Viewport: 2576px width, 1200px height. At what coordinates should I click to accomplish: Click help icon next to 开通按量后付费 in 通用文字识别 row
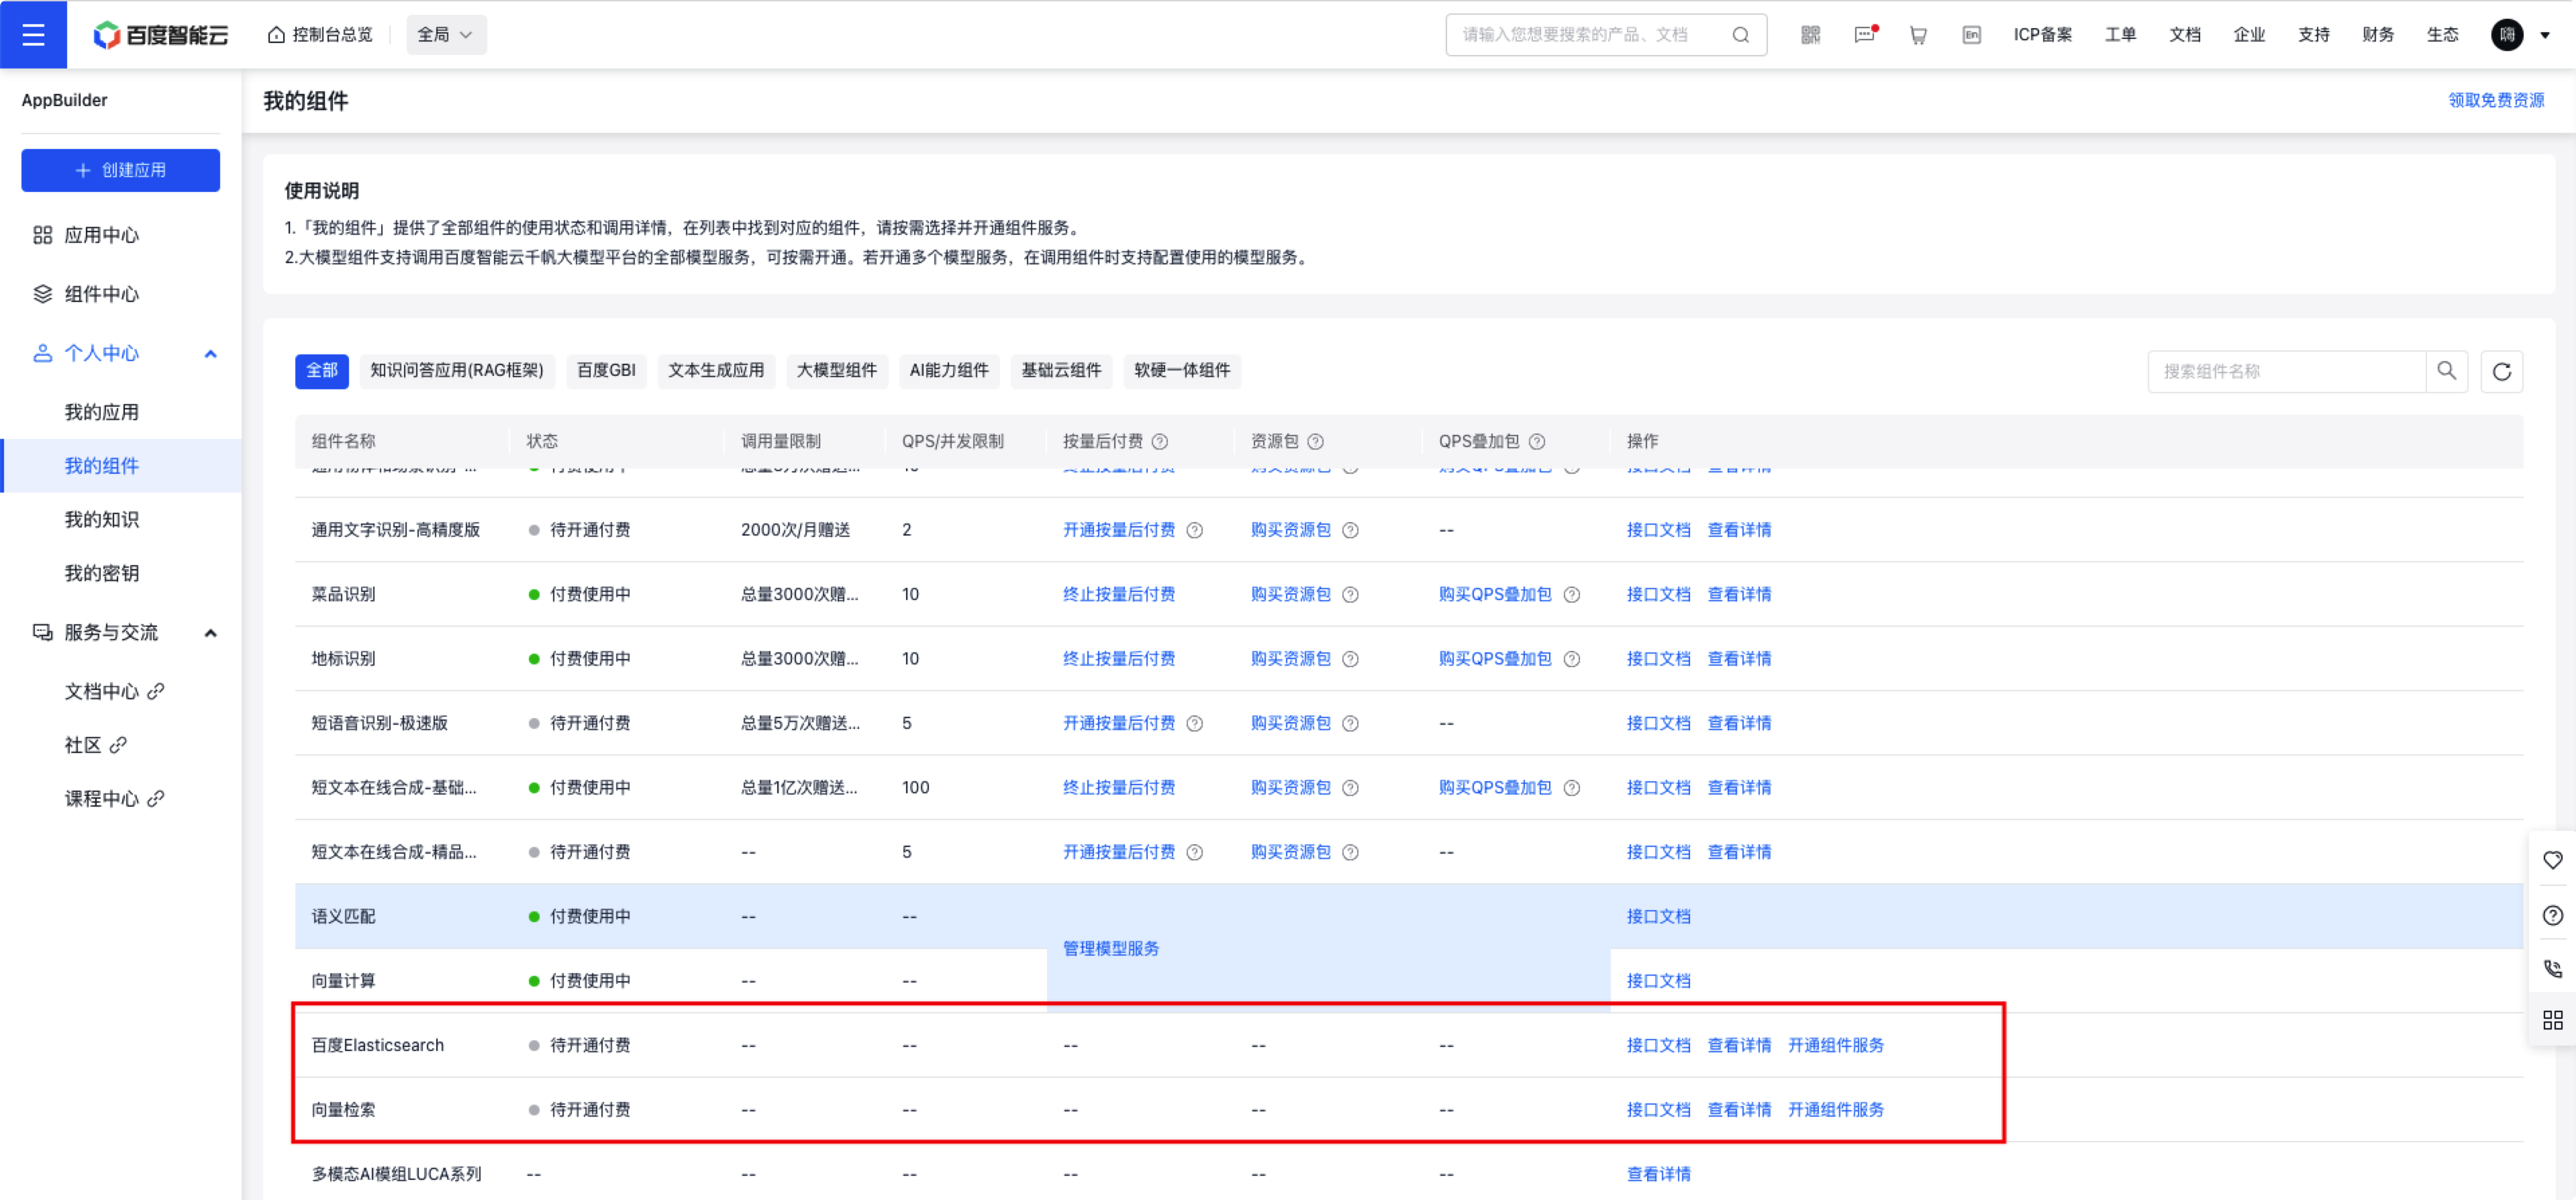click(1195, 530)
